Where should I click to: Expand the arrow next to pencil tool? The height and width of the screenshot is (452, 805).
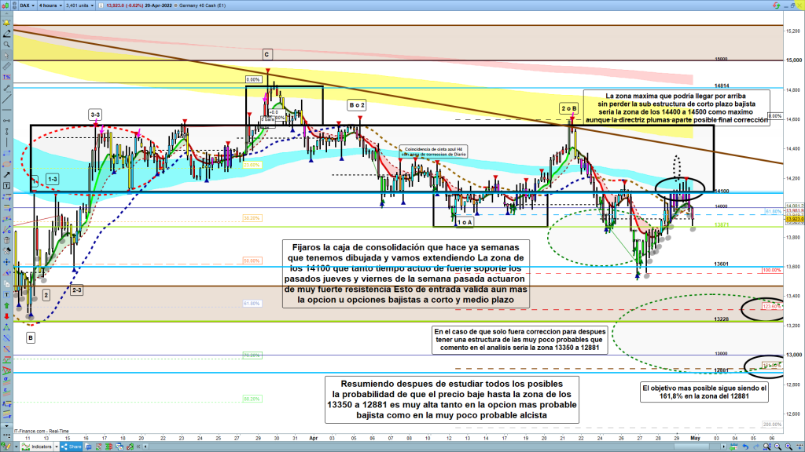(17, 447)
